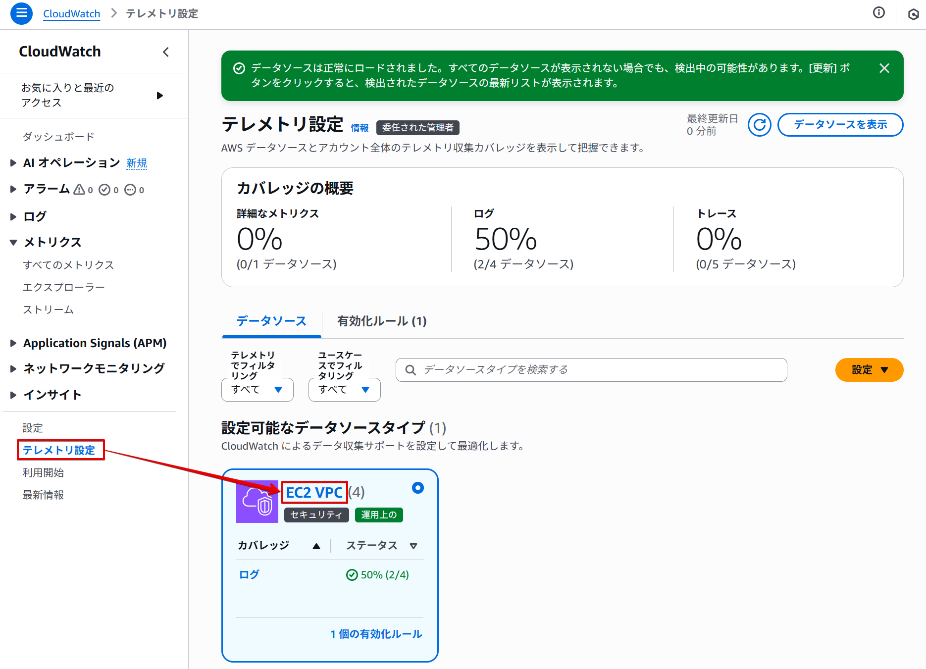Open エクスプローラー in sidebar
Image resolution: width=926 pixels, height=669 pixels.
[x=64, y=287]
